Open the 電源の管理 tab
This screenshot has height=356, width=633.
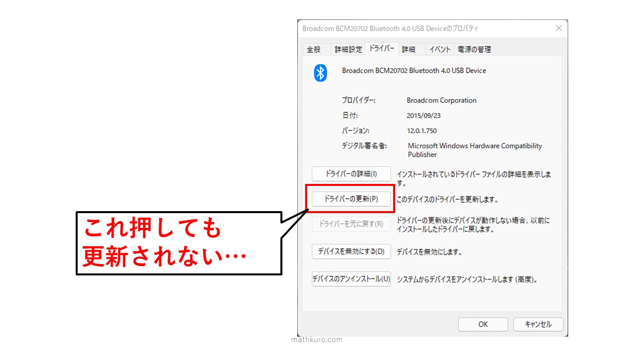(x=474, y=49)
